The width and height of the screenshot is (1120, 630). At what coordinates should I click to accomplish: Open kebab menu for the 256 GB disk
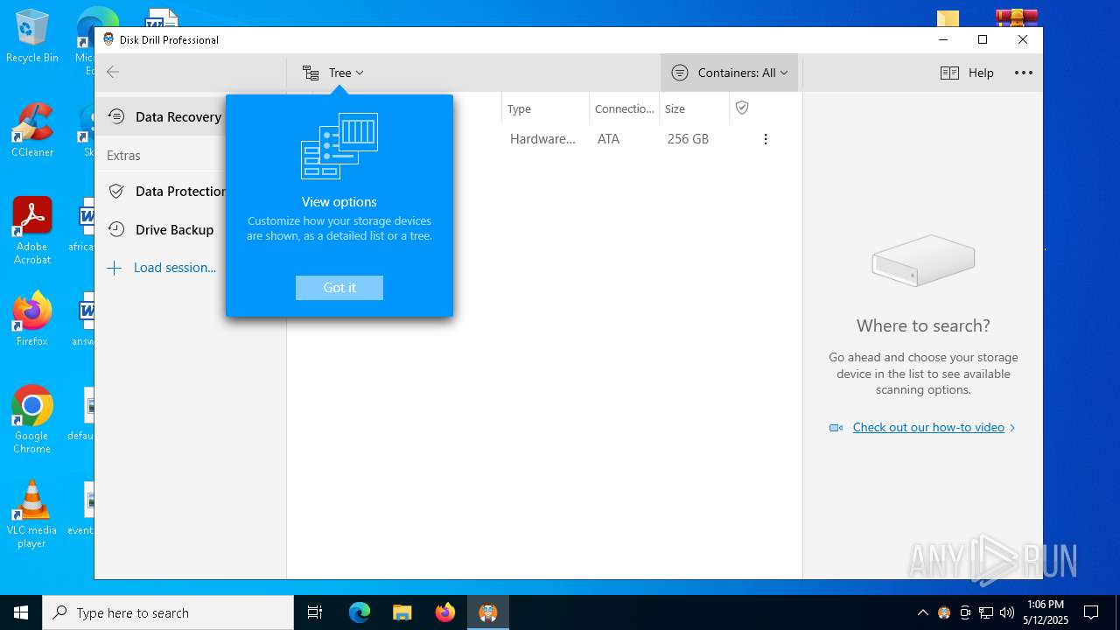[x=766, y=139]
